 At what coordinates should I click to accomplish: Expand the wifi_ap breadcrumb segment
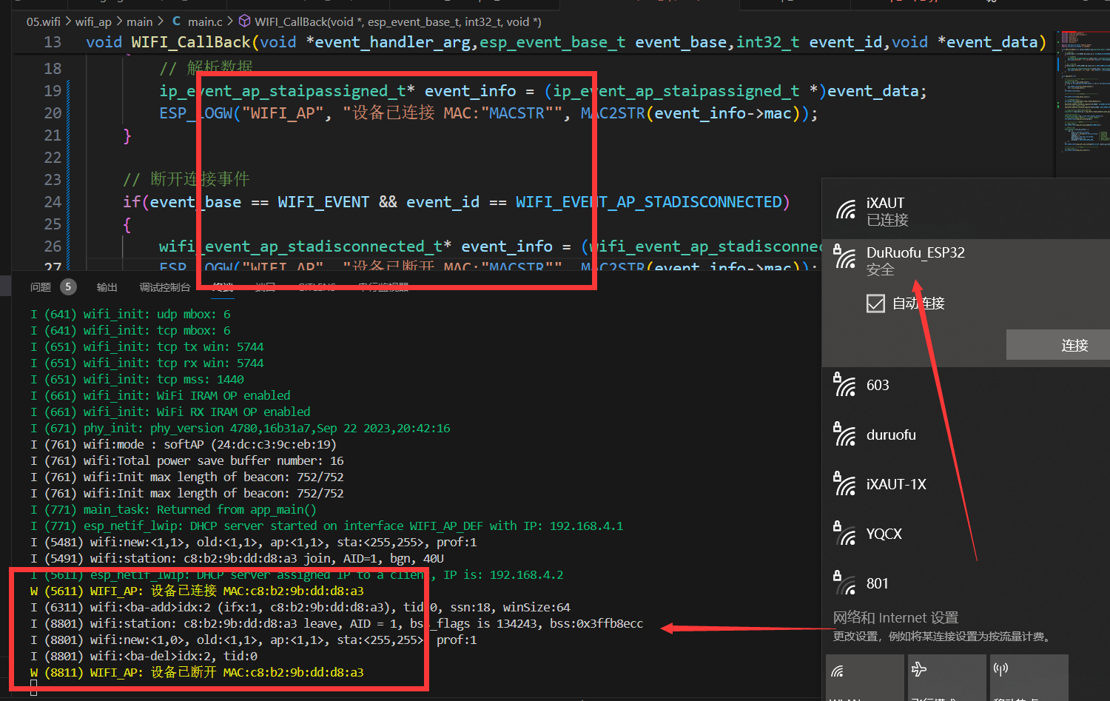(x=93, y=22)
